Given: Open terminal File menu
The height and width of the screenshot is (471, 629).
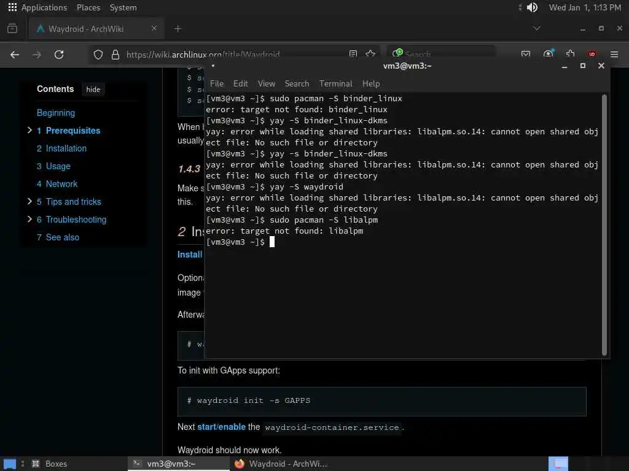Looking at the screenshot, I should coord(217,83).
